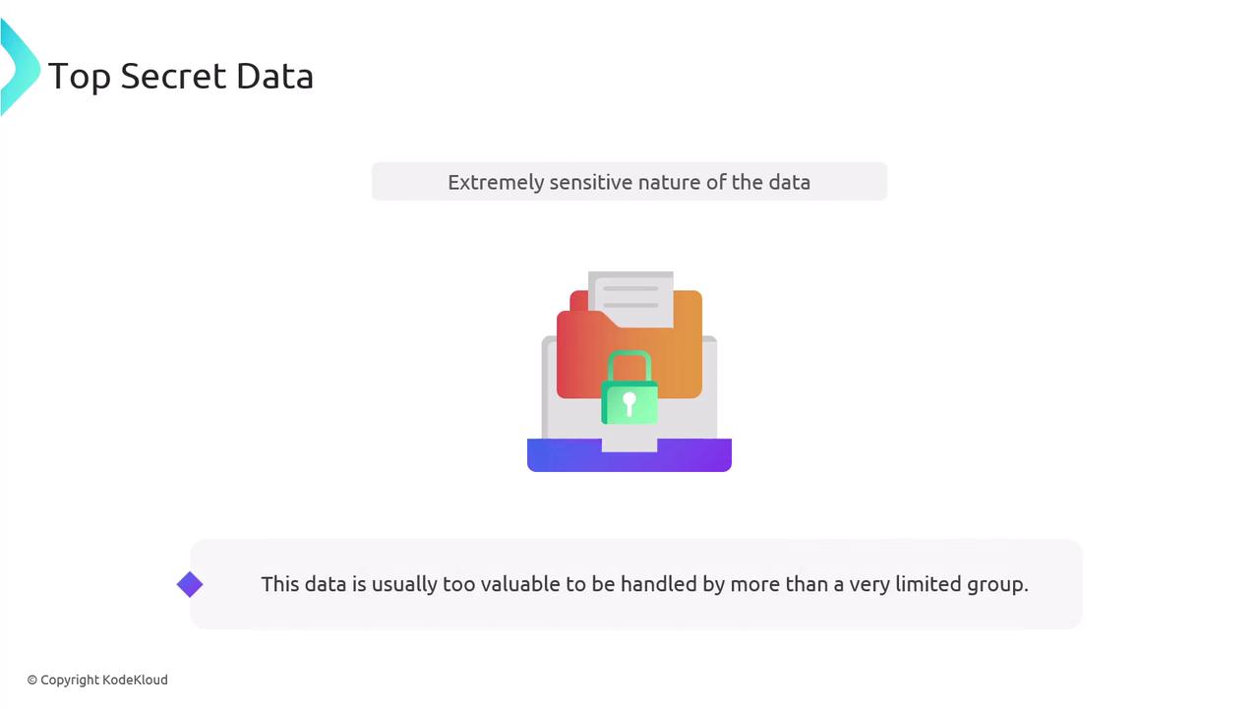
Task: Click the Copyright KodeKloud footer text
Action: (97, 679)
